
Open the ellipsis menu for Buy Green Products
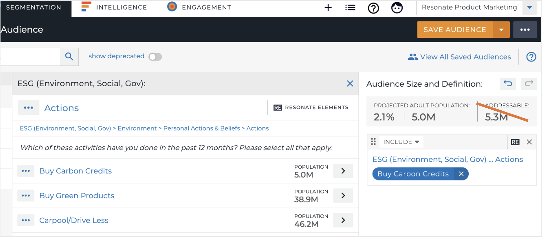[x=26, y=196]
